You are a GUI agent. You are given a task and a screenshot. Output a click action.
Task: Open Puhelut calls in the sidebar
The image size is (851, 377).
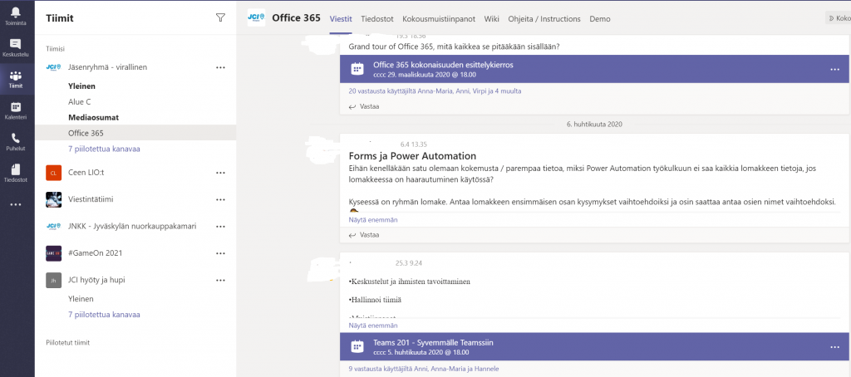(15, 141)
